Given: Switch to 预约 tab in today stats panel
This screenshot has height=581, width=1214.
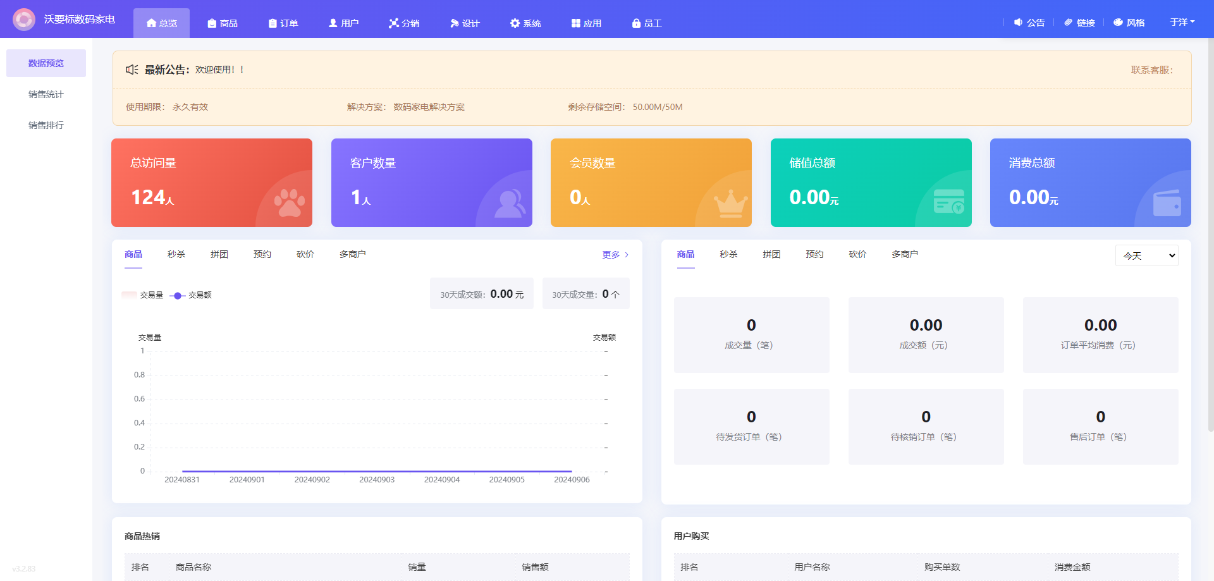Looking at the screenshot, I should coord(814,254).
